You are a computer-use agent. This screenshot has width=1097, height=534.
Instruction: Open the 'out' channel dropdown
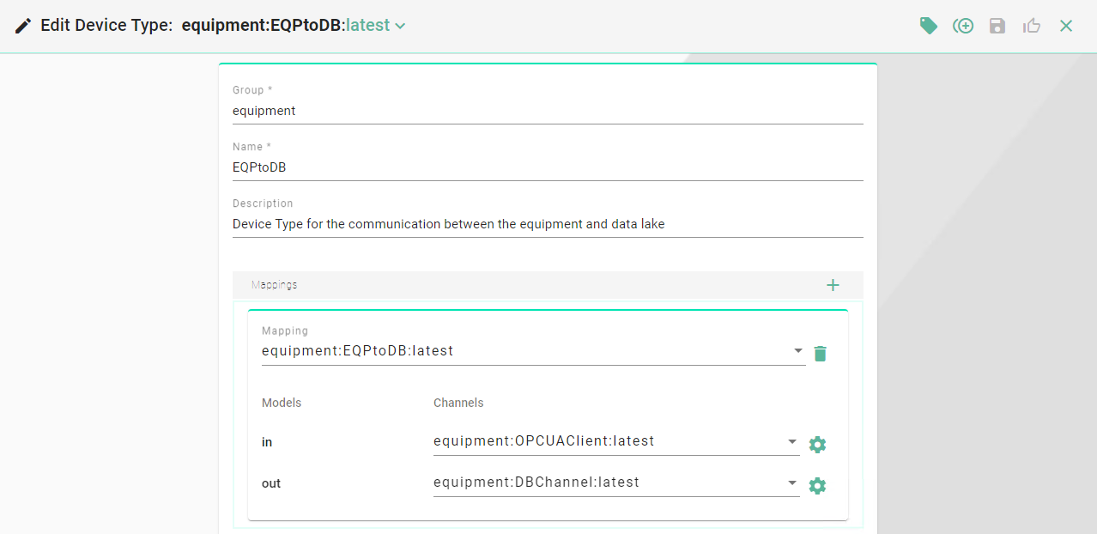pyautogui.click(x=615, y=483)
